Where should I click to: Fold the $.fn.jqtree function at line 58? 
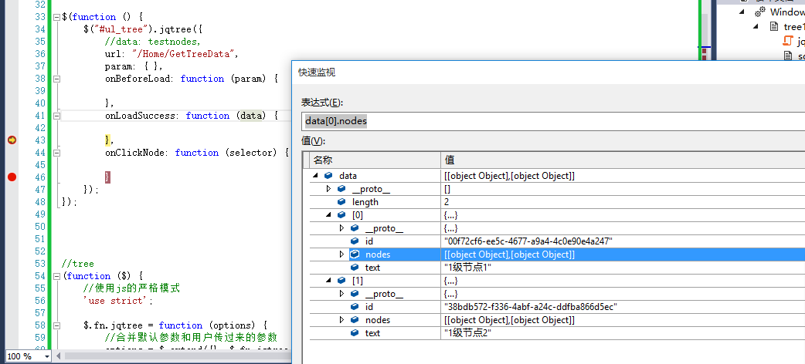56,325
